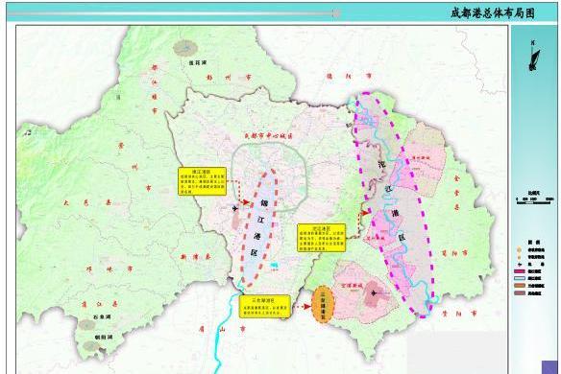
Task: Click the 彭州市 map label
Action: (x=230, y=77)
